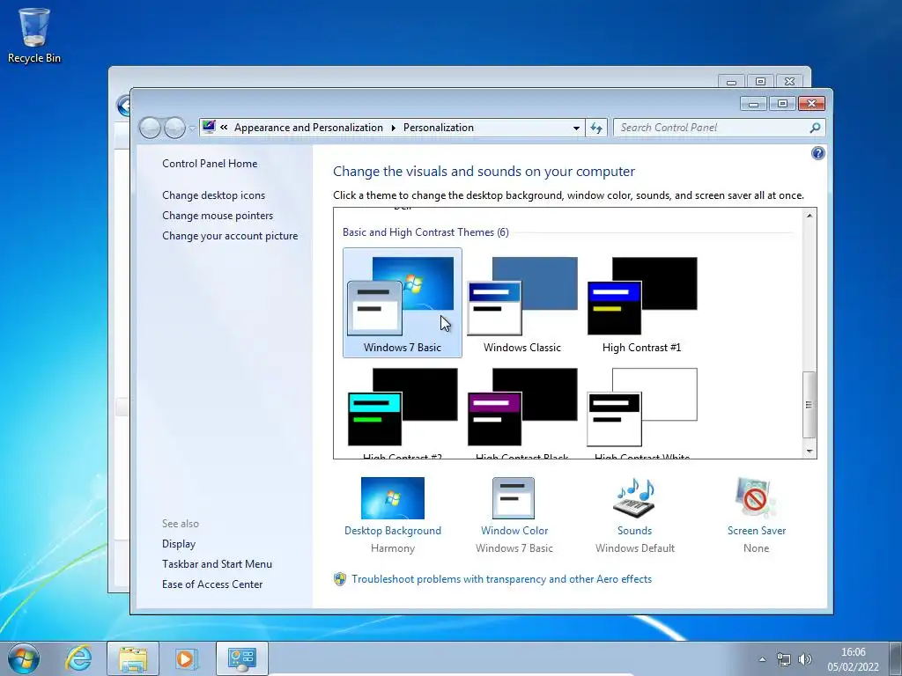This screenshot has height=676, width=902.
Task: Minimize the Personalization window
Action: tap(753, 104)
